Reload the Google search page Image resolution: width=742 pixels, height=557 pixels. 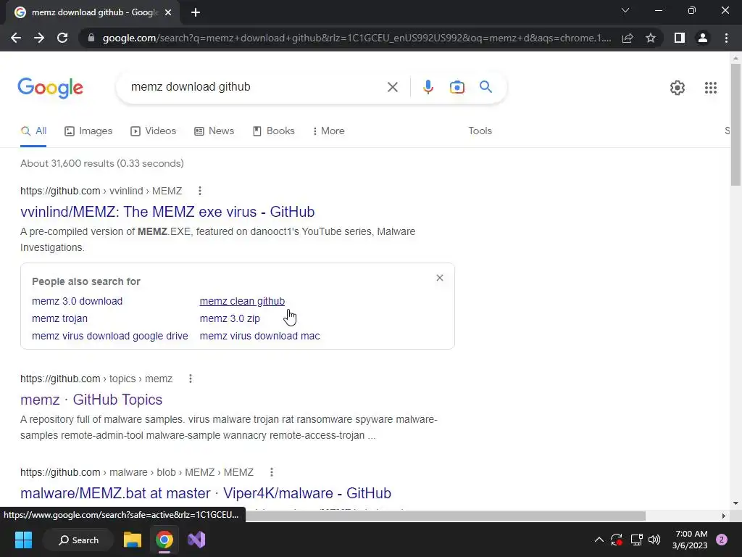point(62,38)
